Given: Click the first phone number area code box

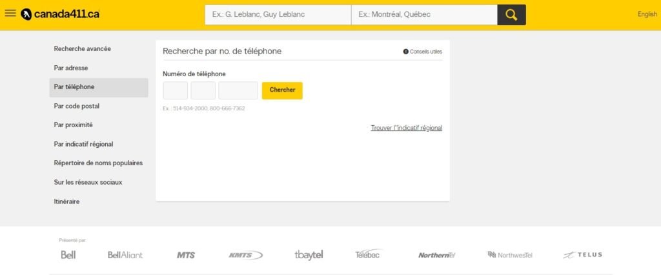Looking at the screenshot, I should click(x=176, y=90).
